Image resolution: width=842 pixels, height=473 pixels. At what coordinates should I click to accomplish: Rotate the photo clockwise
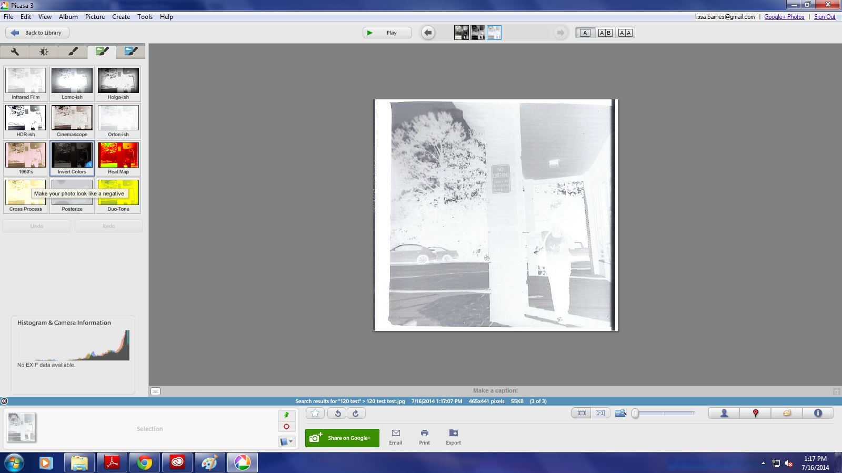click(356, 413)
